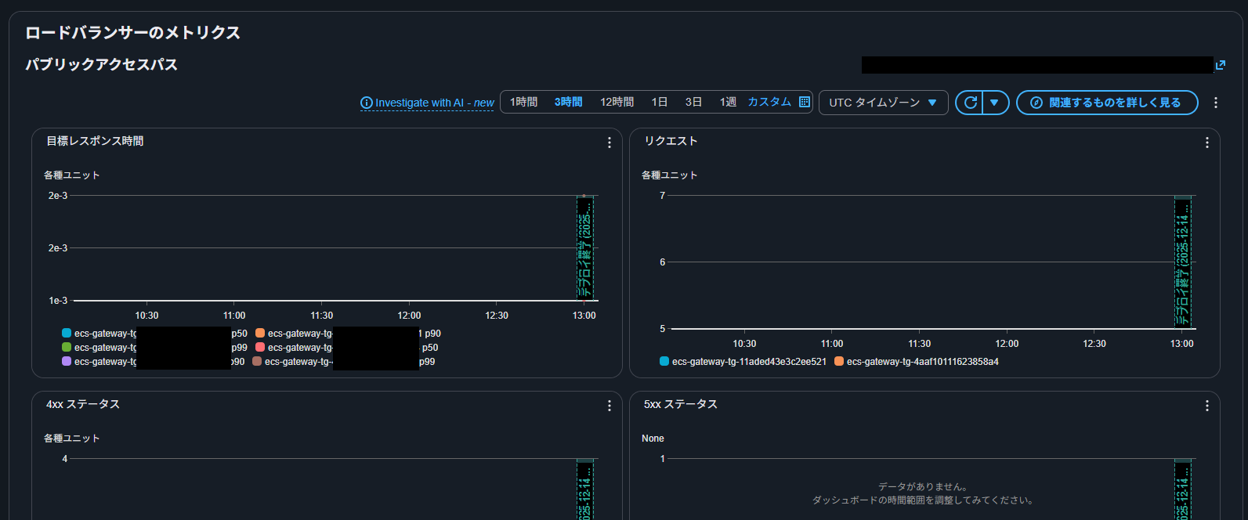
Task: Click the 4xx ステータス widget title
Action: coord(83,404)
